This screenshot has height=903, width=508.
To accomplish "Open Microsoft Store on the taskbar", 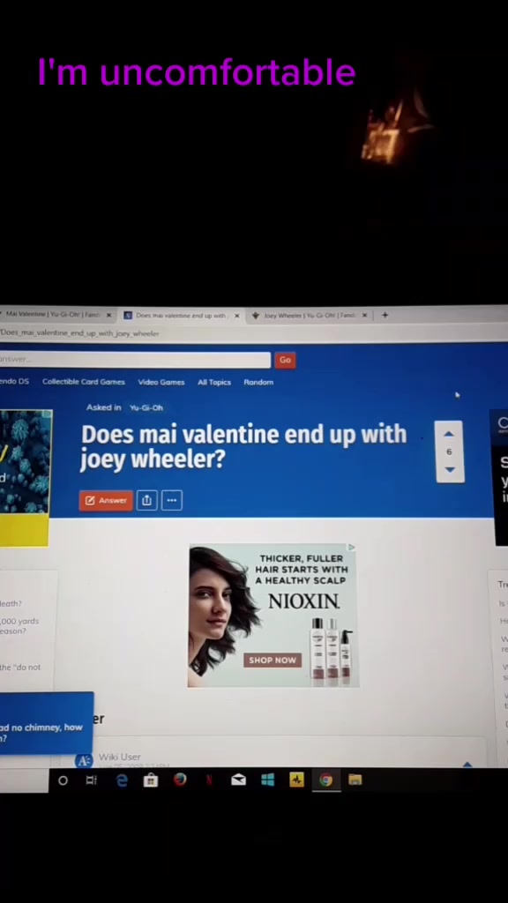I will tap(150, 780).
